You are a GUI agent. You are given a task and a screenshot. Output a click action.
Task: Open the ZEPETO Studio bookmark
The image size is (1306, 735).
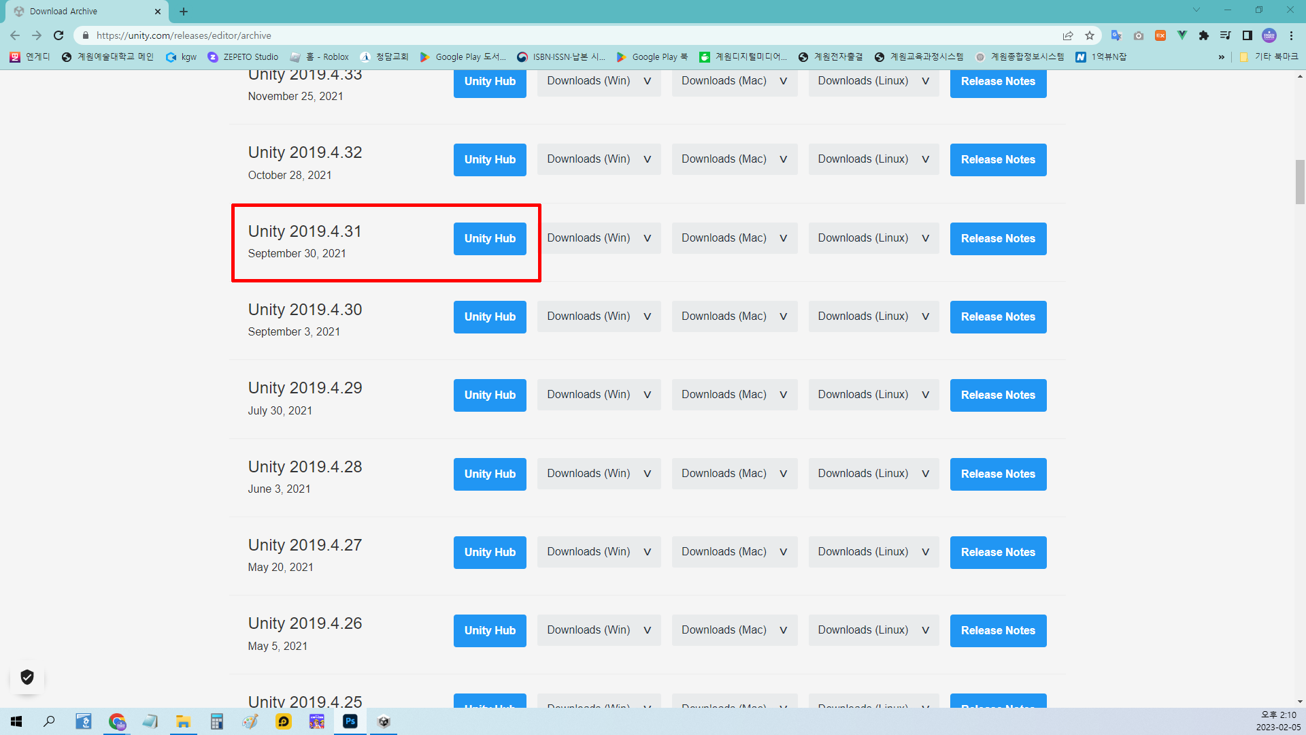tap(244, 57)
